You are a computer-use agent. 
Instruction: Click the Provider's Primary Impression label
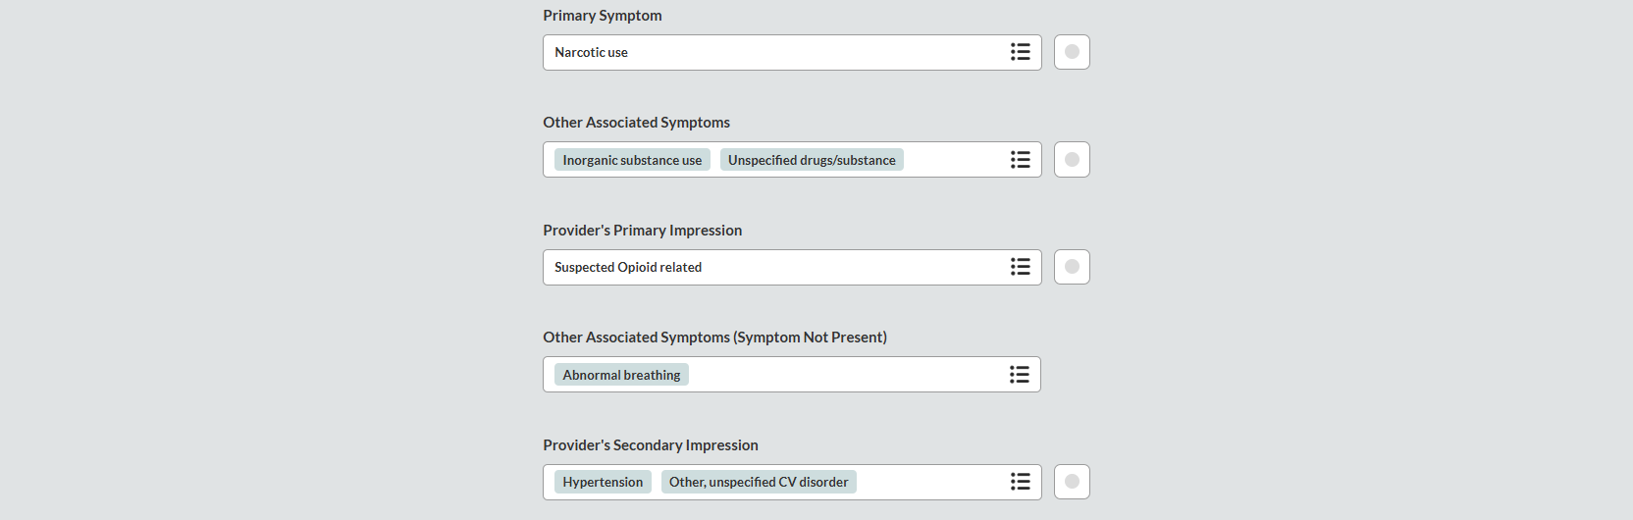[x=642, y=231]
